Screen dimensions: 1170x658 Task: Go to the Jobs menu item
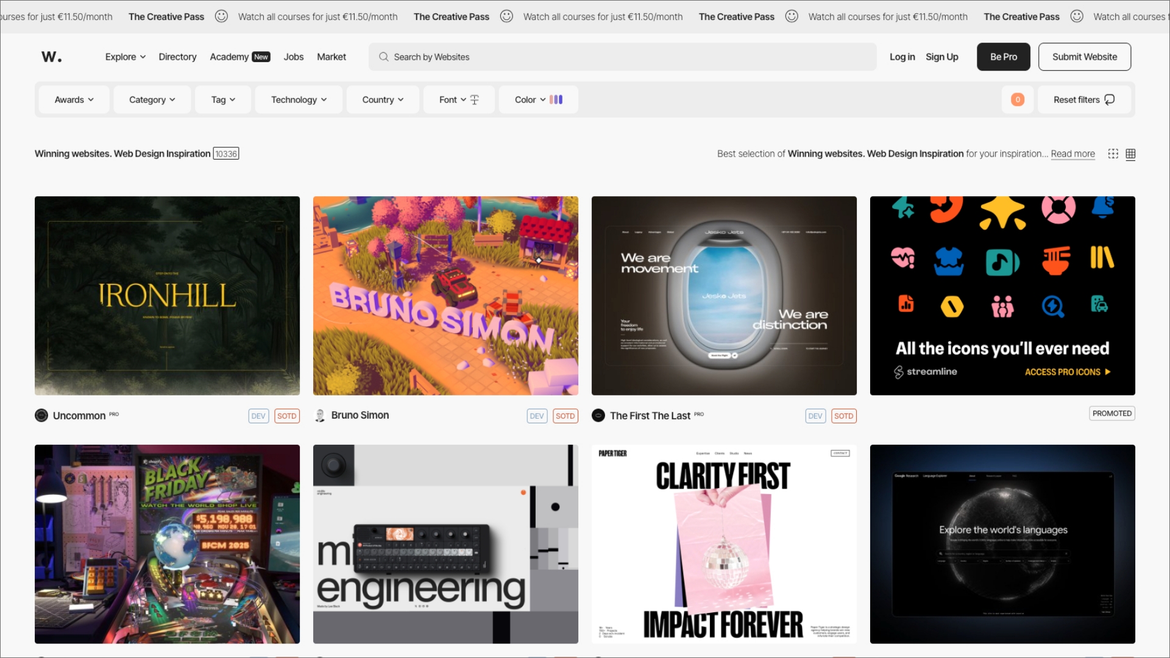point(293,57)
